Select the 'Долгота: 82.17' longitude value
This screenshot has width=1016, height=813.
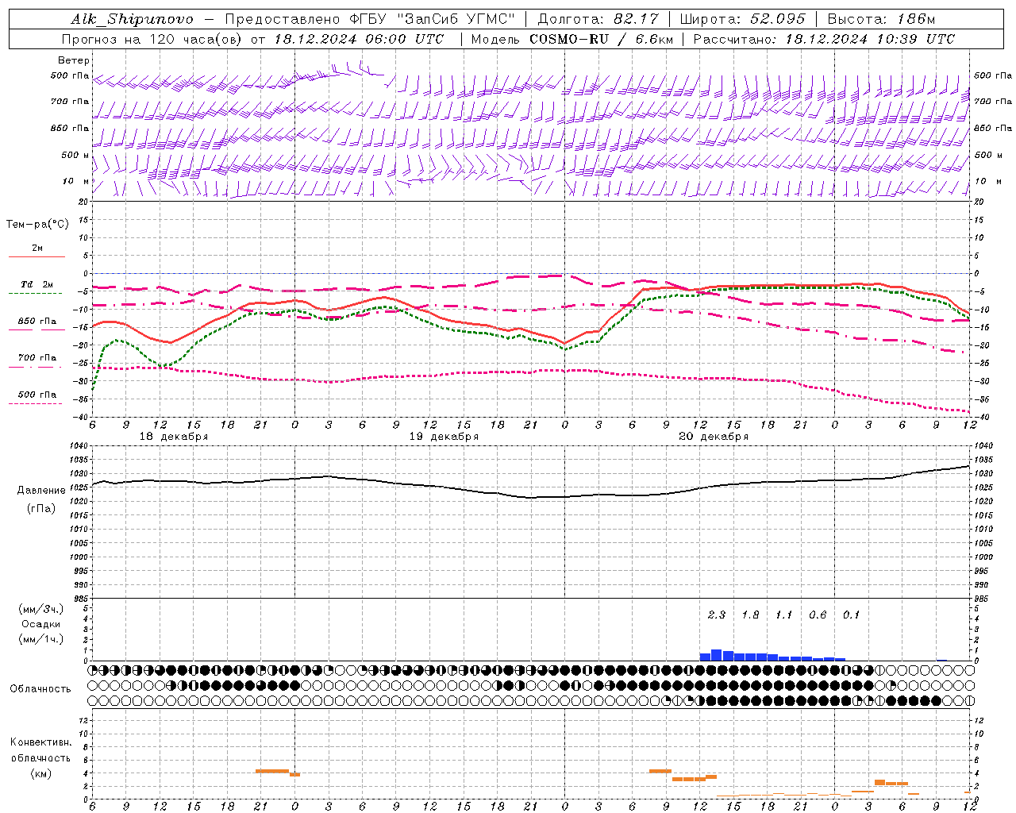(598, 19)
